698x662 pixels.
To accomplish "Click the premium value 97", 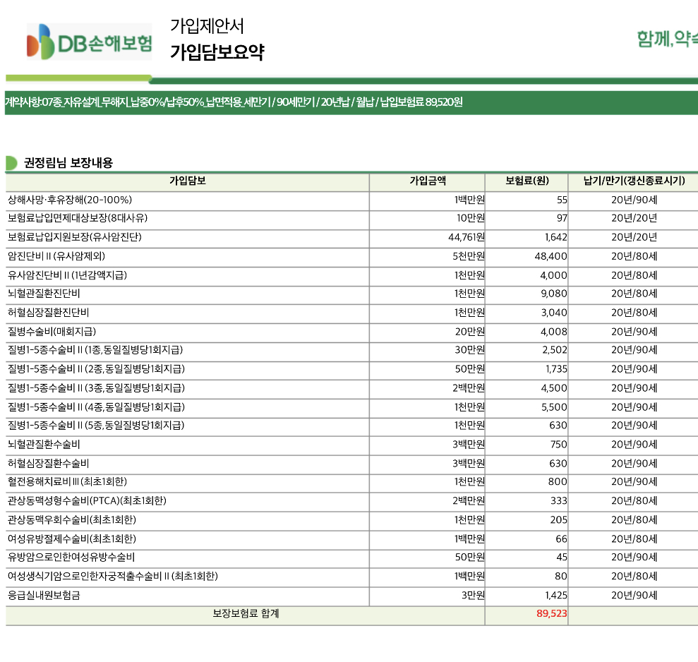I will pos(562,218).
